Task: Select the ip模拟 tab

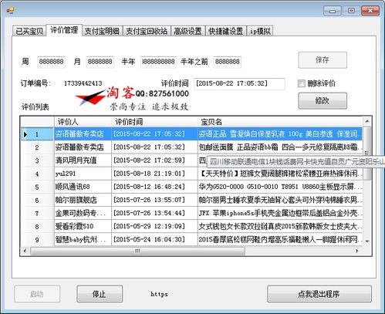Action: 260,31
